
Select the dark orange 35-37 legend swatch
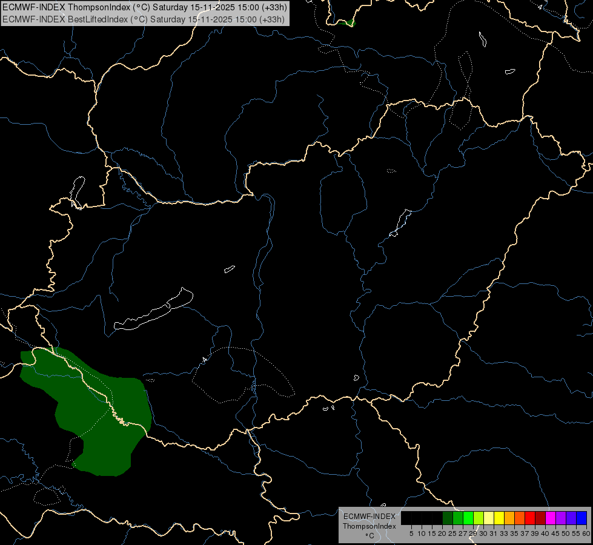[520, 518]
